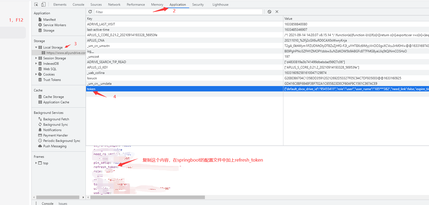Click the refresh storage icon
This screenshot has width=429, height=205.
click(90, 12)
